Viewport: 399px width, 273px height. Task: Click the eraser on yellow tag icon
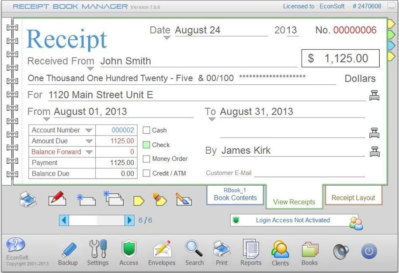(x=160, y=199)
